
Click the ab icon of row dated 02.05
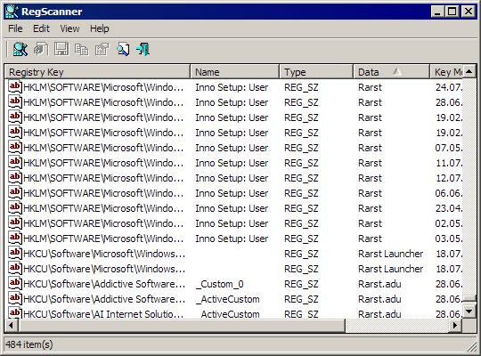15,222
